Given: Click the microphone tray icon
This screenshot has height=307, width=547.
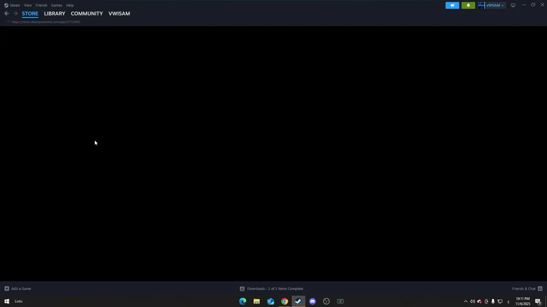Looking at the screenshot, I should tap(493, 301).
